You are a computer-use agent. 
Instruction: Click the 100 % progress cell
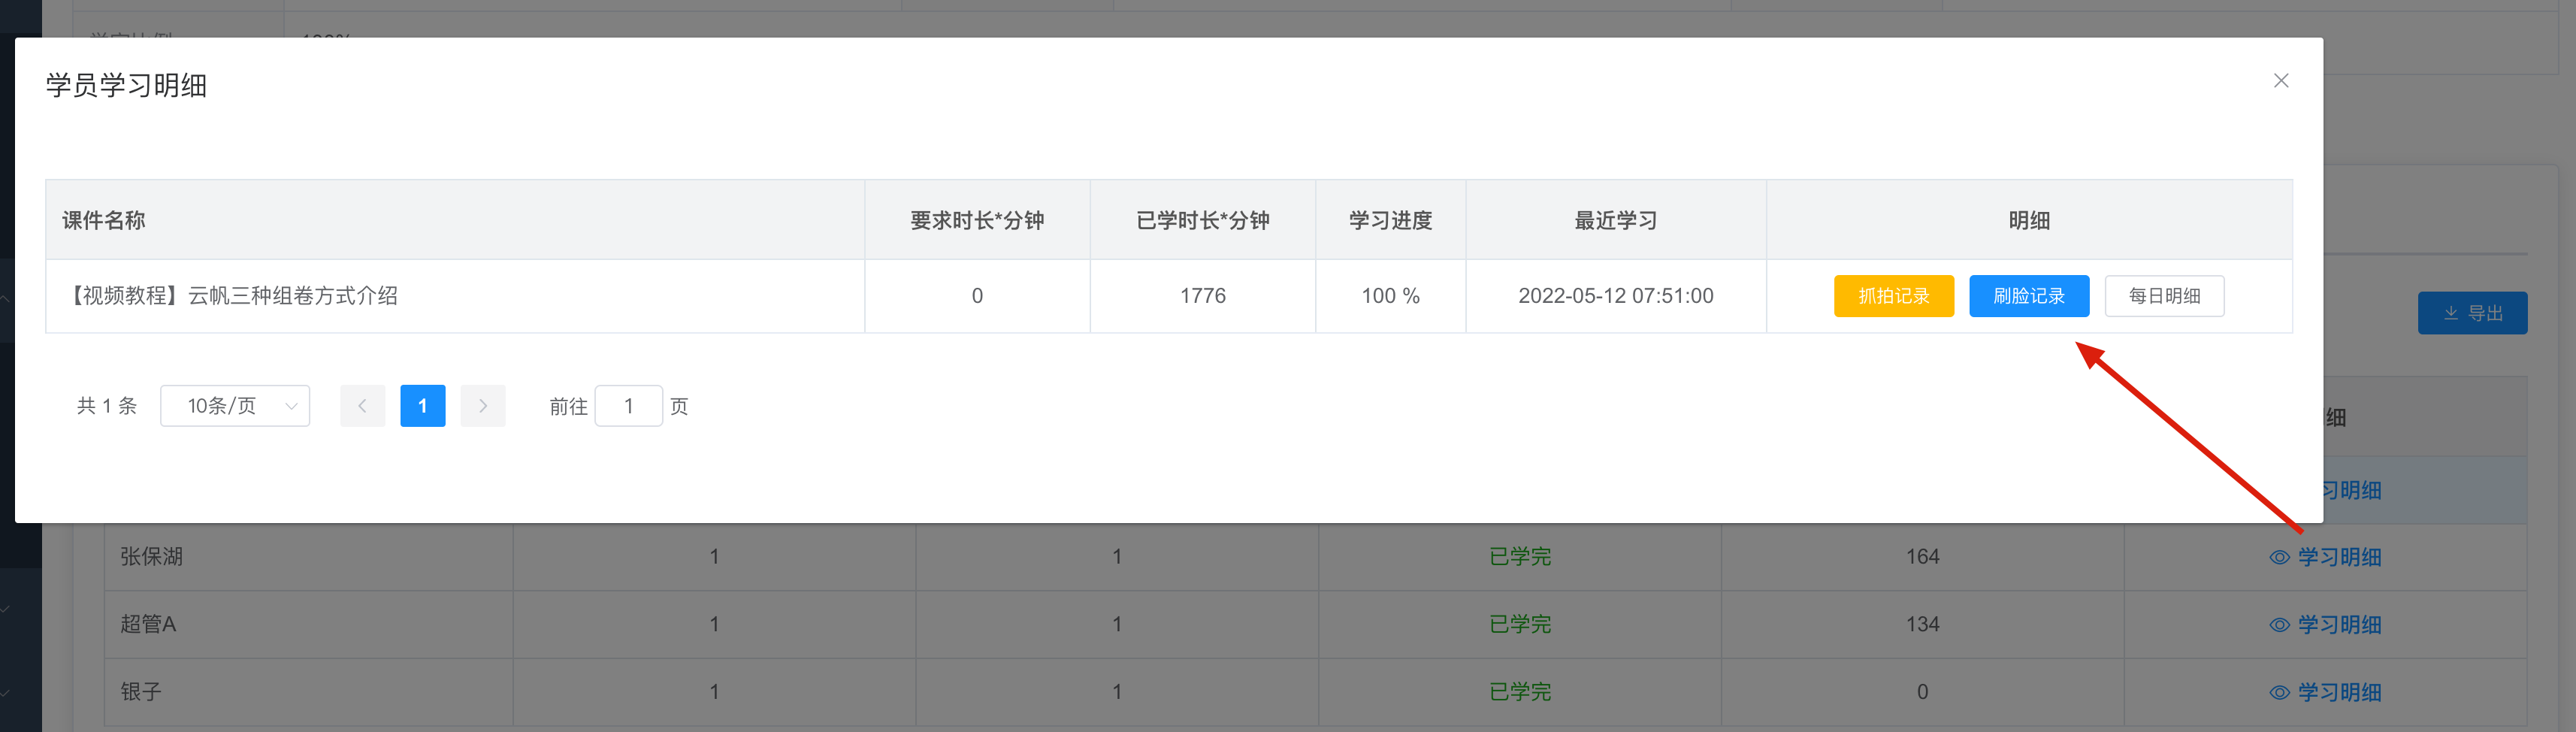point(1391,296)
